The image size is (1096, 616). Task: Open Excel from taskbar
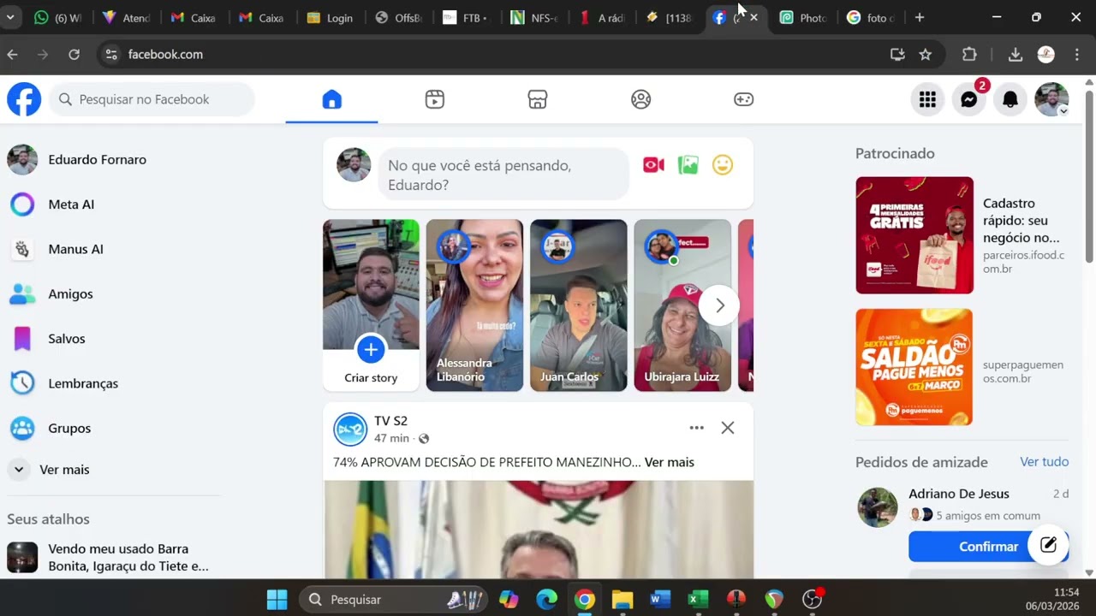click(x=698, y=600)
